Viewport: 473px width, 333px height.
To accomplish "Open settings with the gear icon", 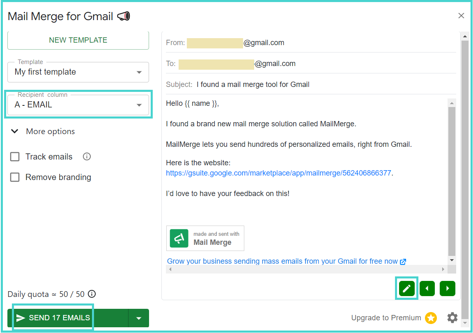I will pos(452,318).
